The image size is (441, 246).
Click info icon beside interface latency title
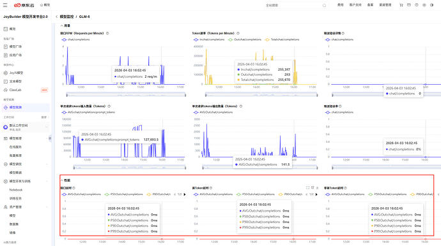73,188
